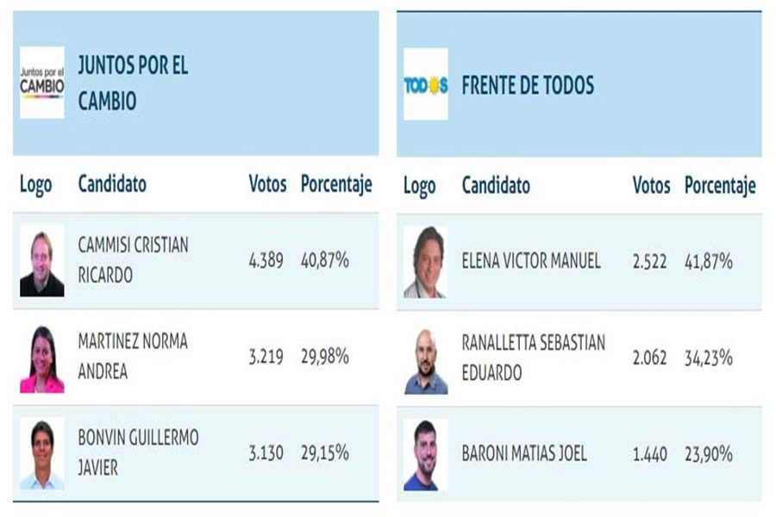Open Elena Victor Manuel's candidate photo
This screenshot has width=776, height=517.
[x=426, y=262]
